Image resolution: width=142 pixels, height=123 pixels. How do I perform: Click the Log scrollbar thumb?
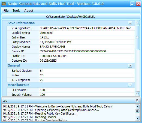[137, 111]
